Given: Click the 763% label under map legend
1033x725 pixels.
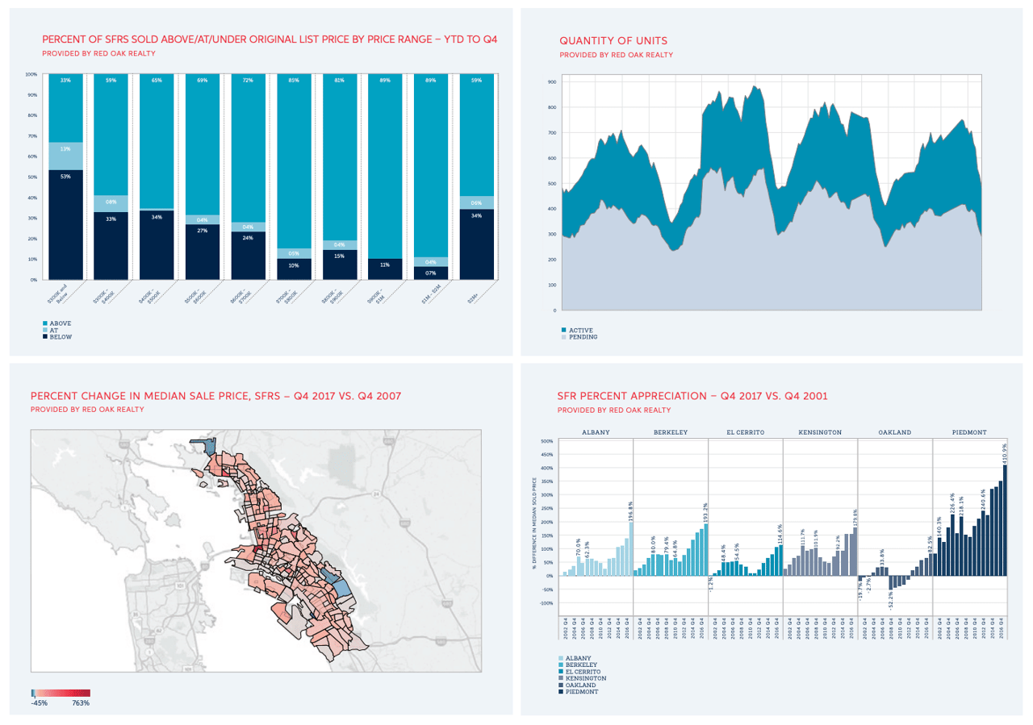Looking at the screenshot, I should [x=82, y=704].
